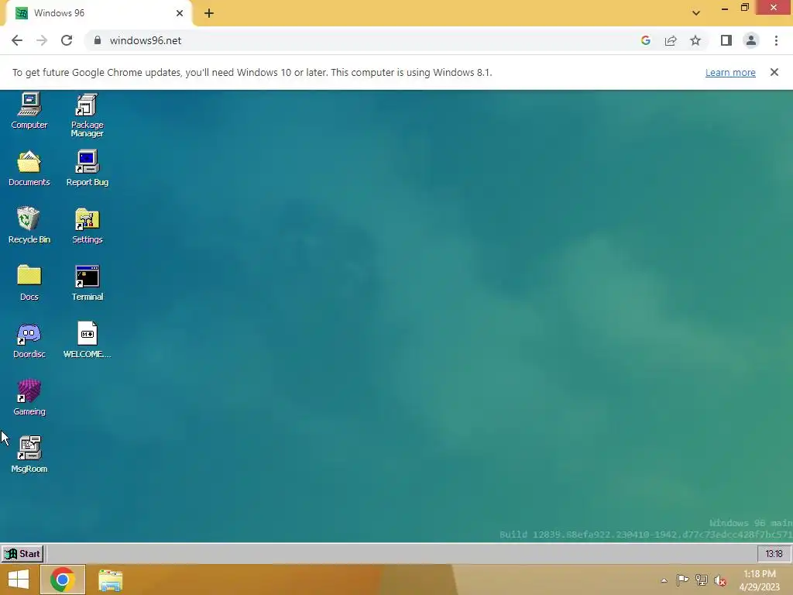Image resolution: width=793 pixels, height=595 pixels.
Task: Open the Computer desktop icon
Action: pos(29,111)
